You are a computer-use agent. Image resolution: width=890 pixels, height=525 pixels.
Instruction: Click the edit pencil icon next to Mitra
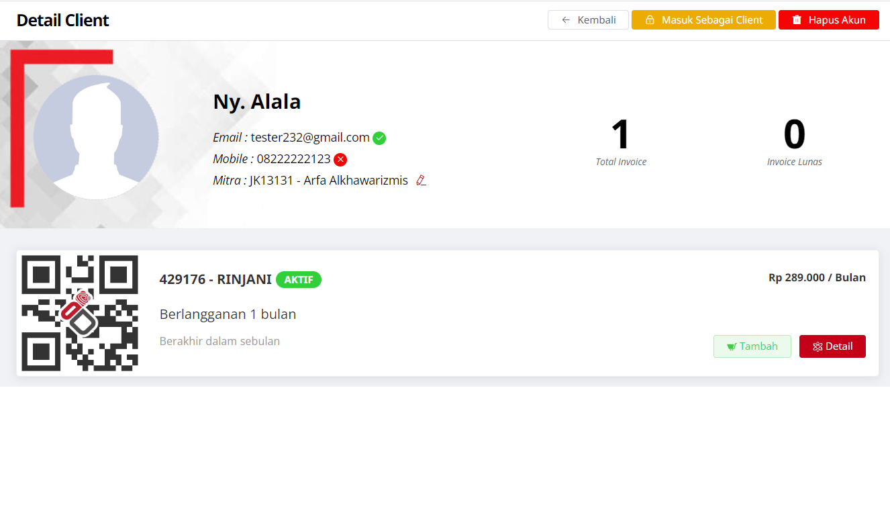coord(421,181)
